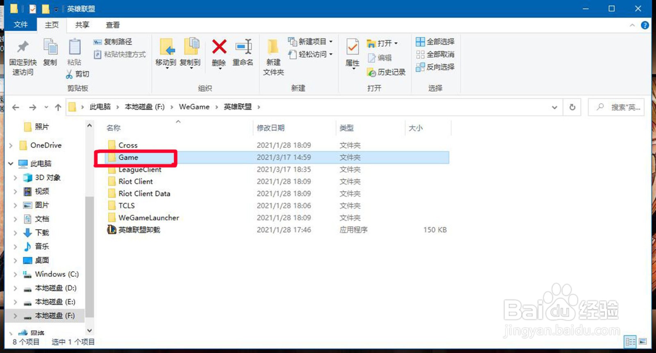Click the Help question mark icon
Screen dimensions: 656x353
coord(645,25)
